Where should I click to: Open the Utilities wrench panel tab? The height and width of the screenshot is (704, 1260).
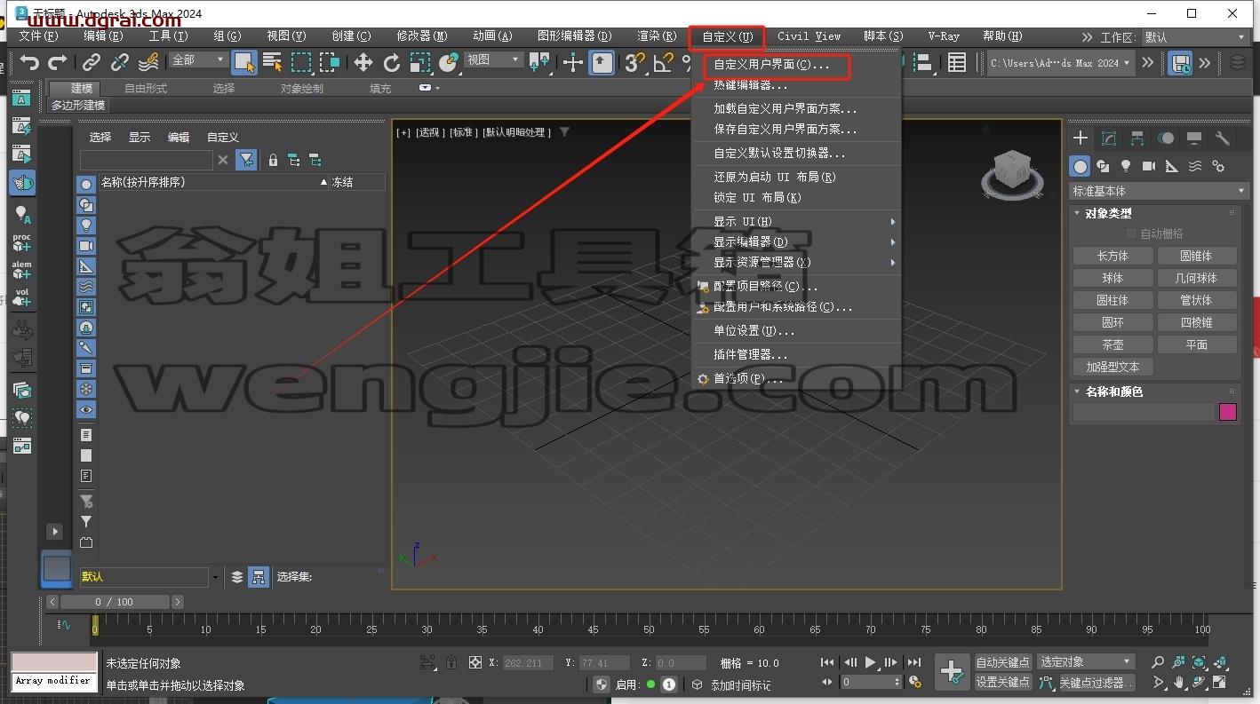(1223, 138)
